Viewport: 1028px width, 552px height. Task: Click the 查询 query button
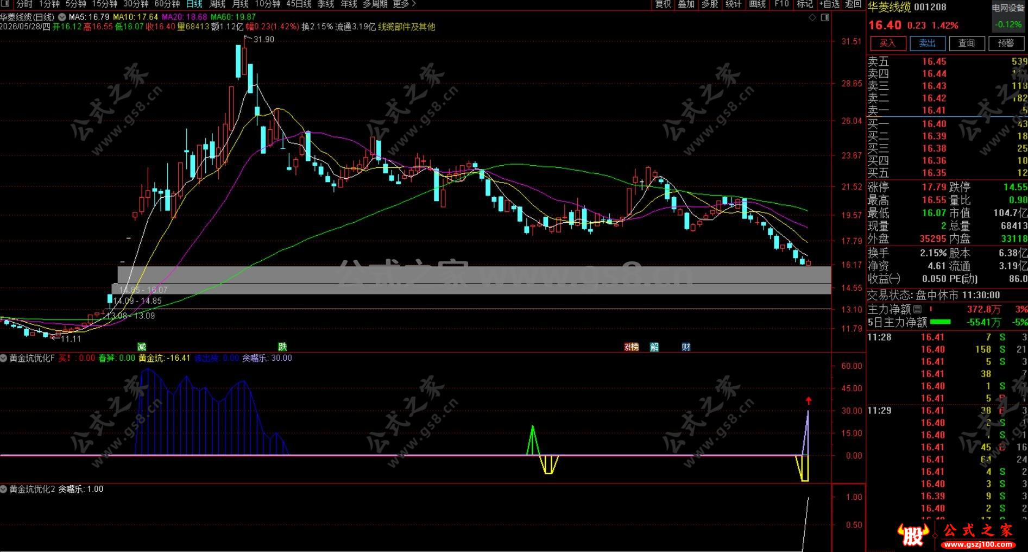coord(967,43)
